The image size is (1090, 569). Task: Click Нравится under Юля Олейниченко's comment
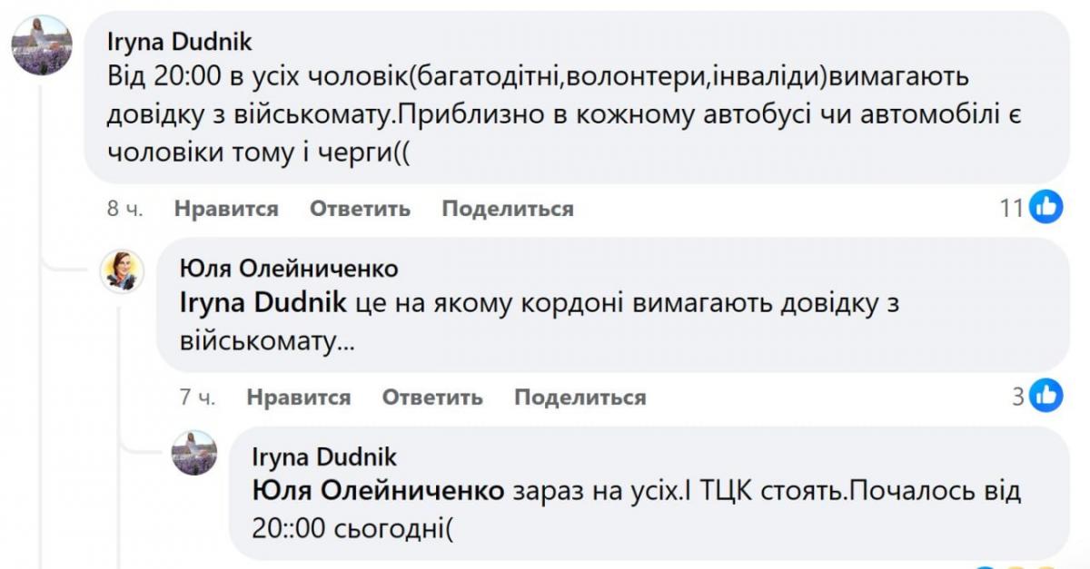[x=299, y=397]
